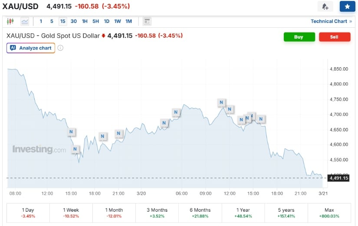Switch to area chart type
The image size is (358, 226).
click(x=25, y=21)
